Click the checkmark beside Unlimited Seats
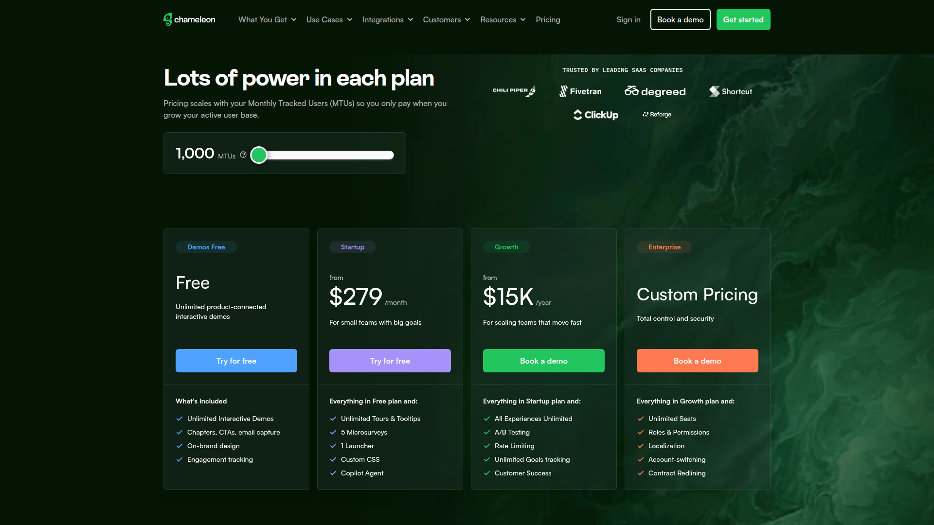The width and height of the screenshot is (934, 525). point(641,419)
